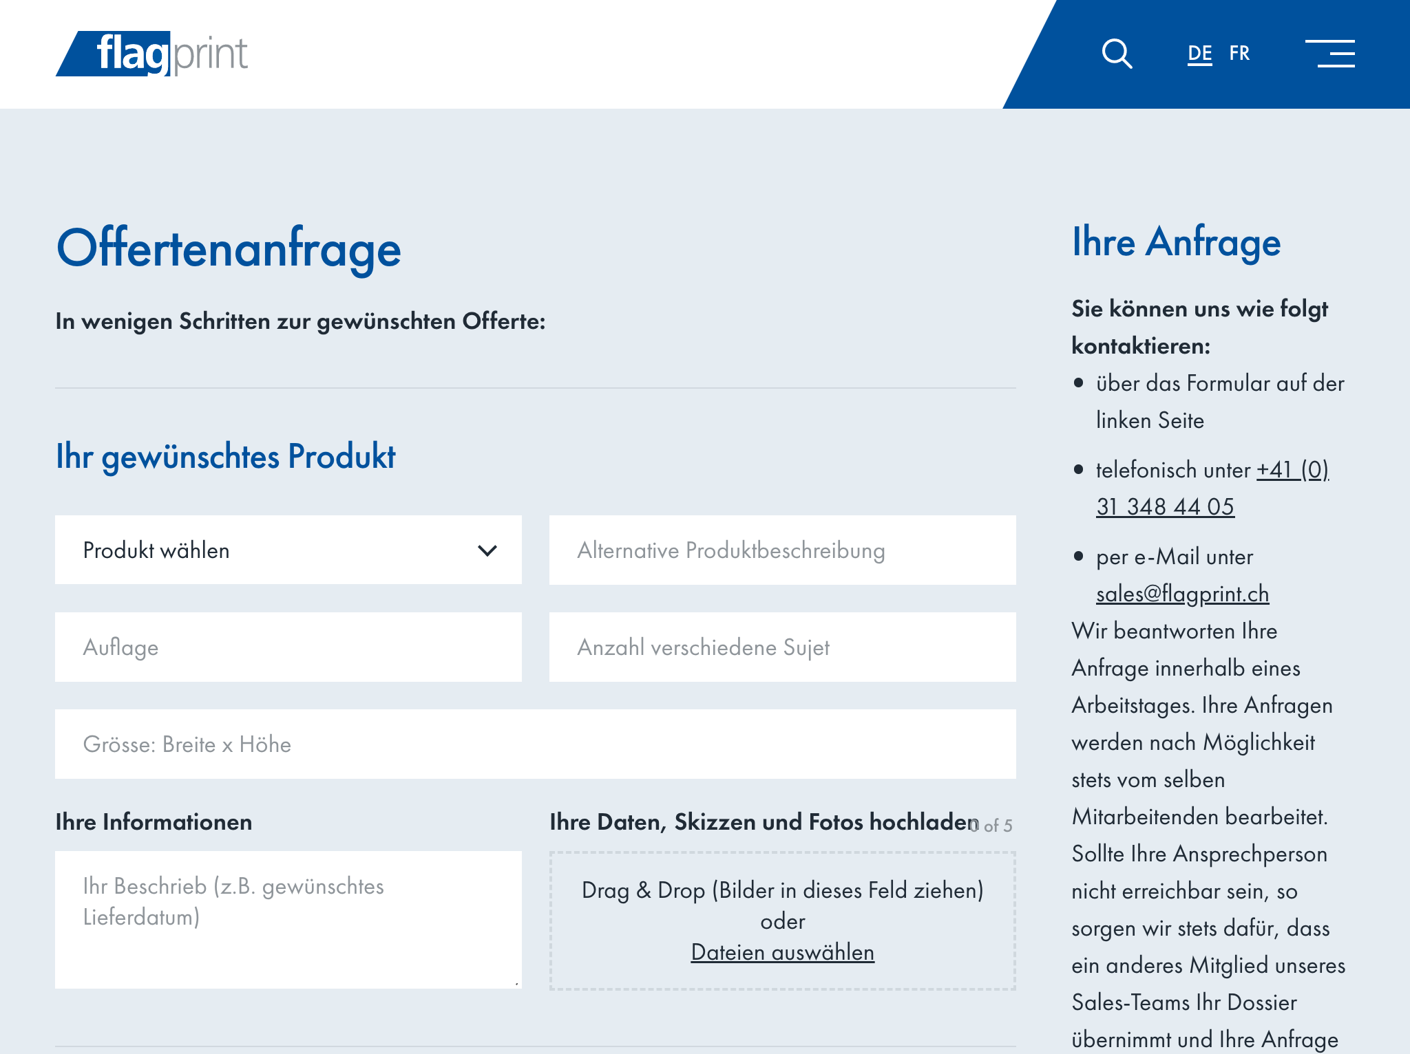Viewport: 1410px width, 1054px height.
Task: Click the Dateien auswählen link
Action: [x=782, y=952]
